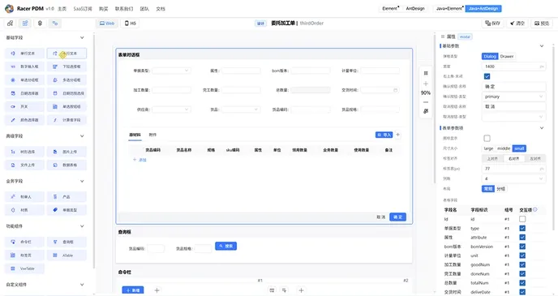
Task: Open the 供应商 dropdown in the form
Action: 171,109
